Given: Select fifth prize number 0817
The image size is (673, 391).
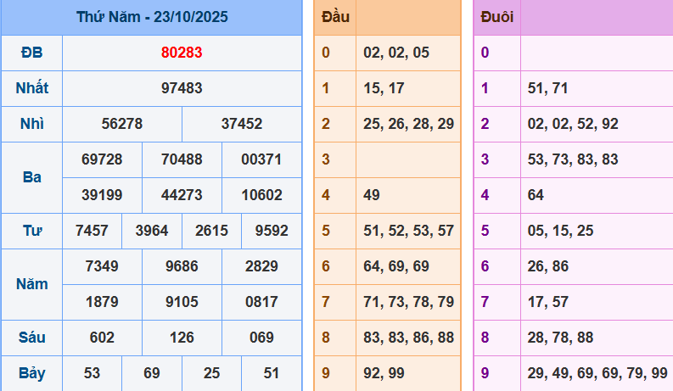Looking at the screenshot, I should click(261, 302).
